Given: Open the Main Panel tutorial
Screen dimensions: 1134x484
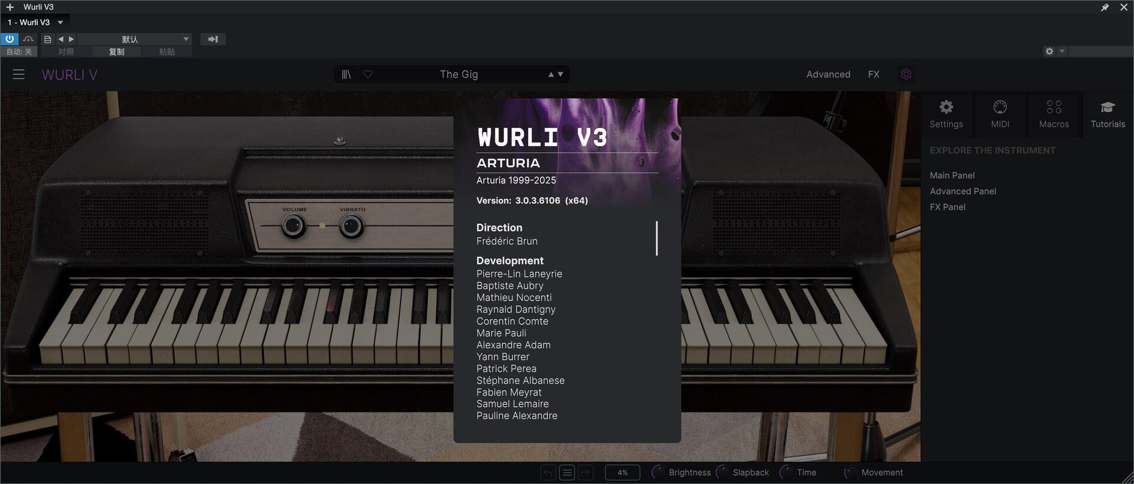Looking at the screenshot, I should [x=952, y=175].
